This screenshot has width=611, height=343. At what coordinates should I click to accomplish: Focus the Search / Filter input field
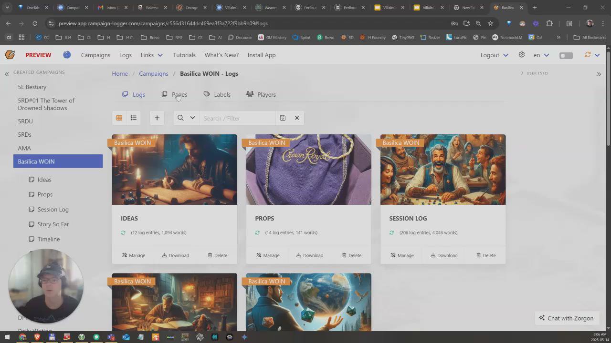[238, 118]
